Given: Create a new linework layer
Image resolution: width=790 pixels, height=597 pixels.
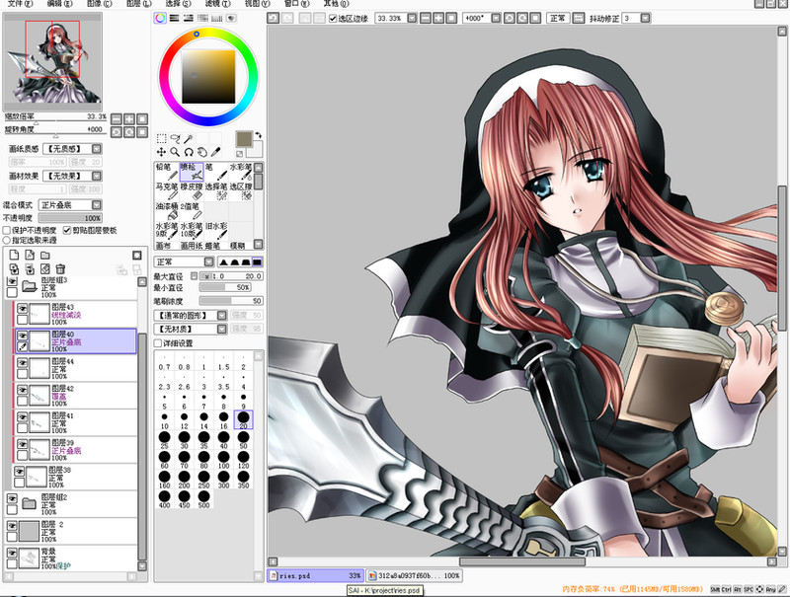Looking at the screenshot, I should [30, 255].
